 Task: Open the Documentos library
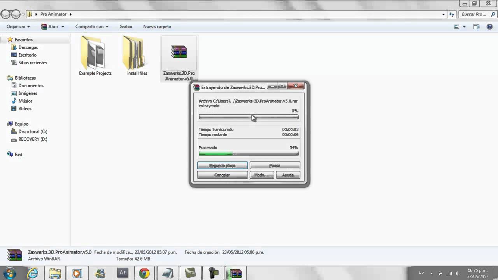click(31, 86)
